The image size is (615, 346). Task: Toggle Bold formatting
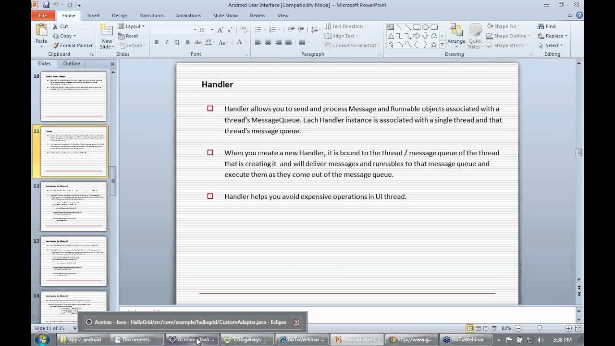click(157, 42)
